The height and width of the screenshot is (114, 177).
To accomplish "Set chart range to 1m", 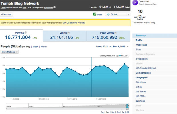I will (x=107, y=112).
